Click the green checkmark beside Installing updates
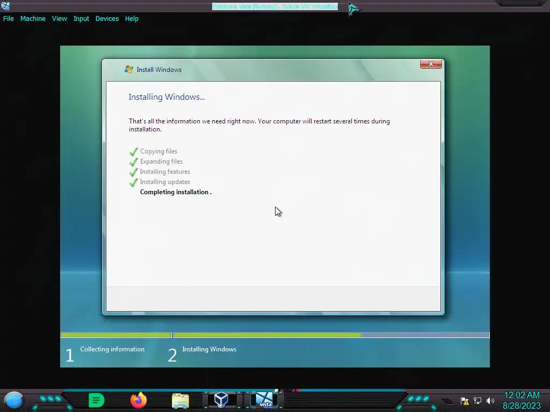550x412 pixels. (133, 182)
